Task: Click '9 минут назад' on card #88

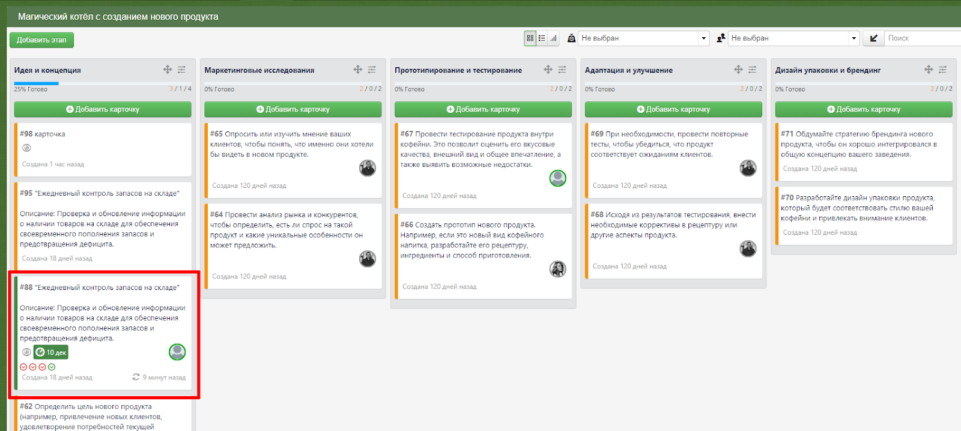Action: (x=164, y=378)
